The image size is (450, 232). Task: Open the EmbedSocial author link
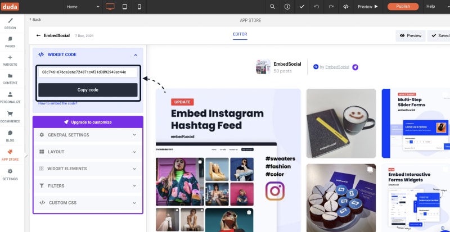click(x=337, y=67)
